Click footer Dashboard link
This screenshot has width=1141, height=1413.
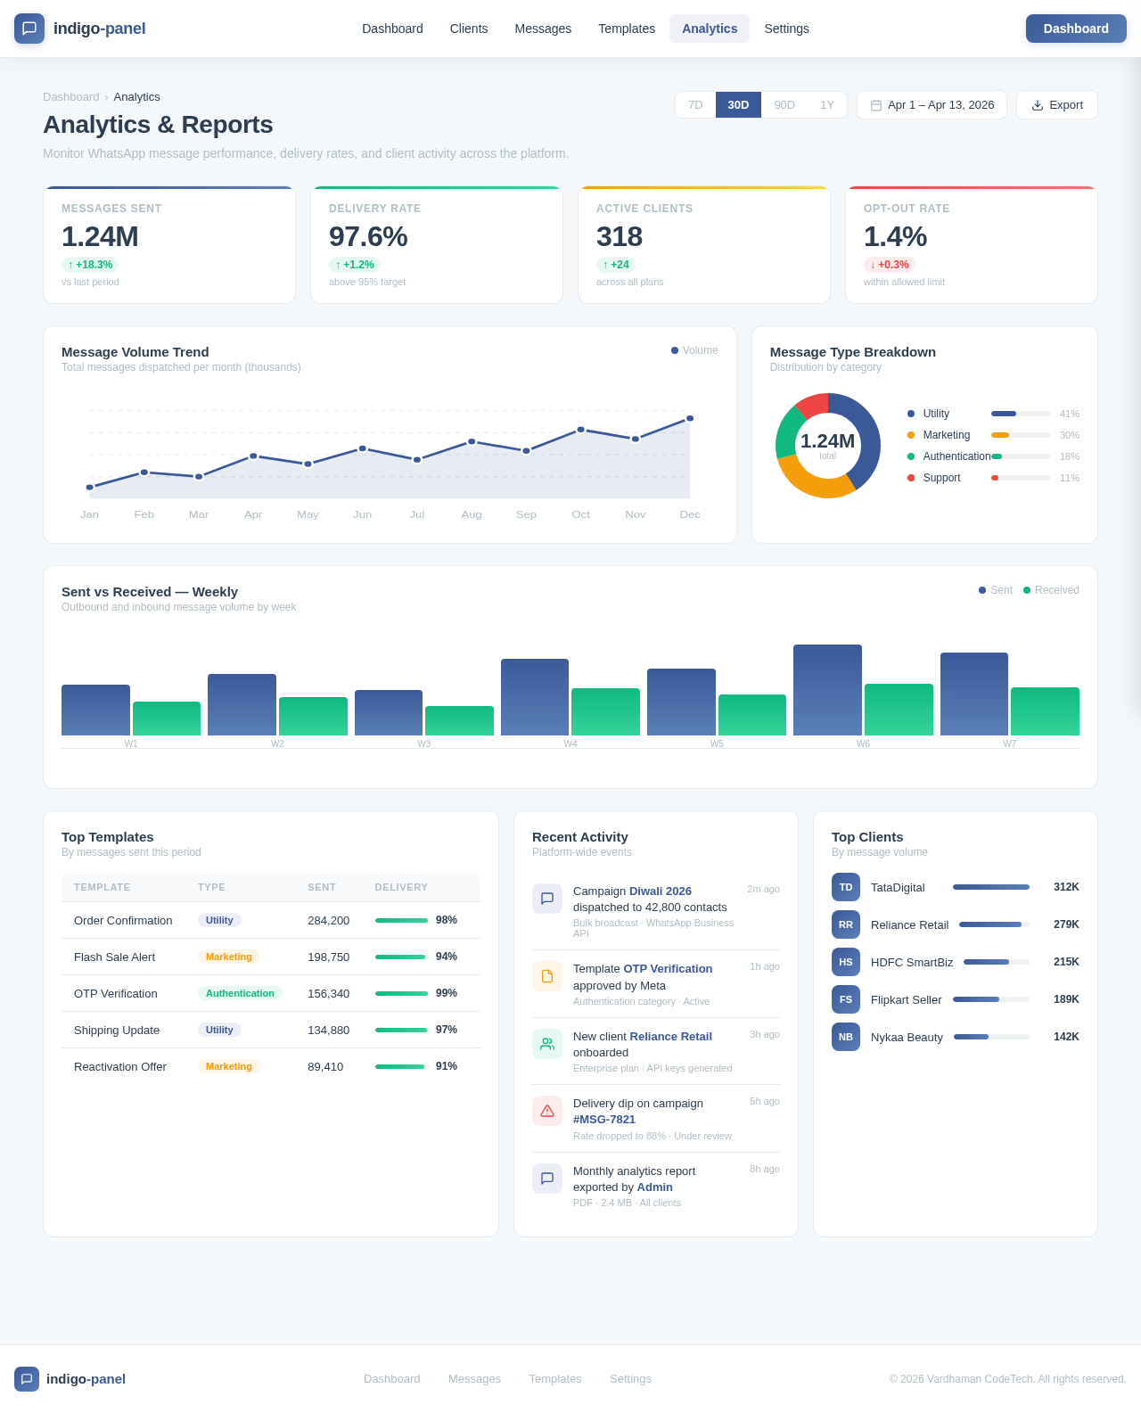(x=392, y=1379)
